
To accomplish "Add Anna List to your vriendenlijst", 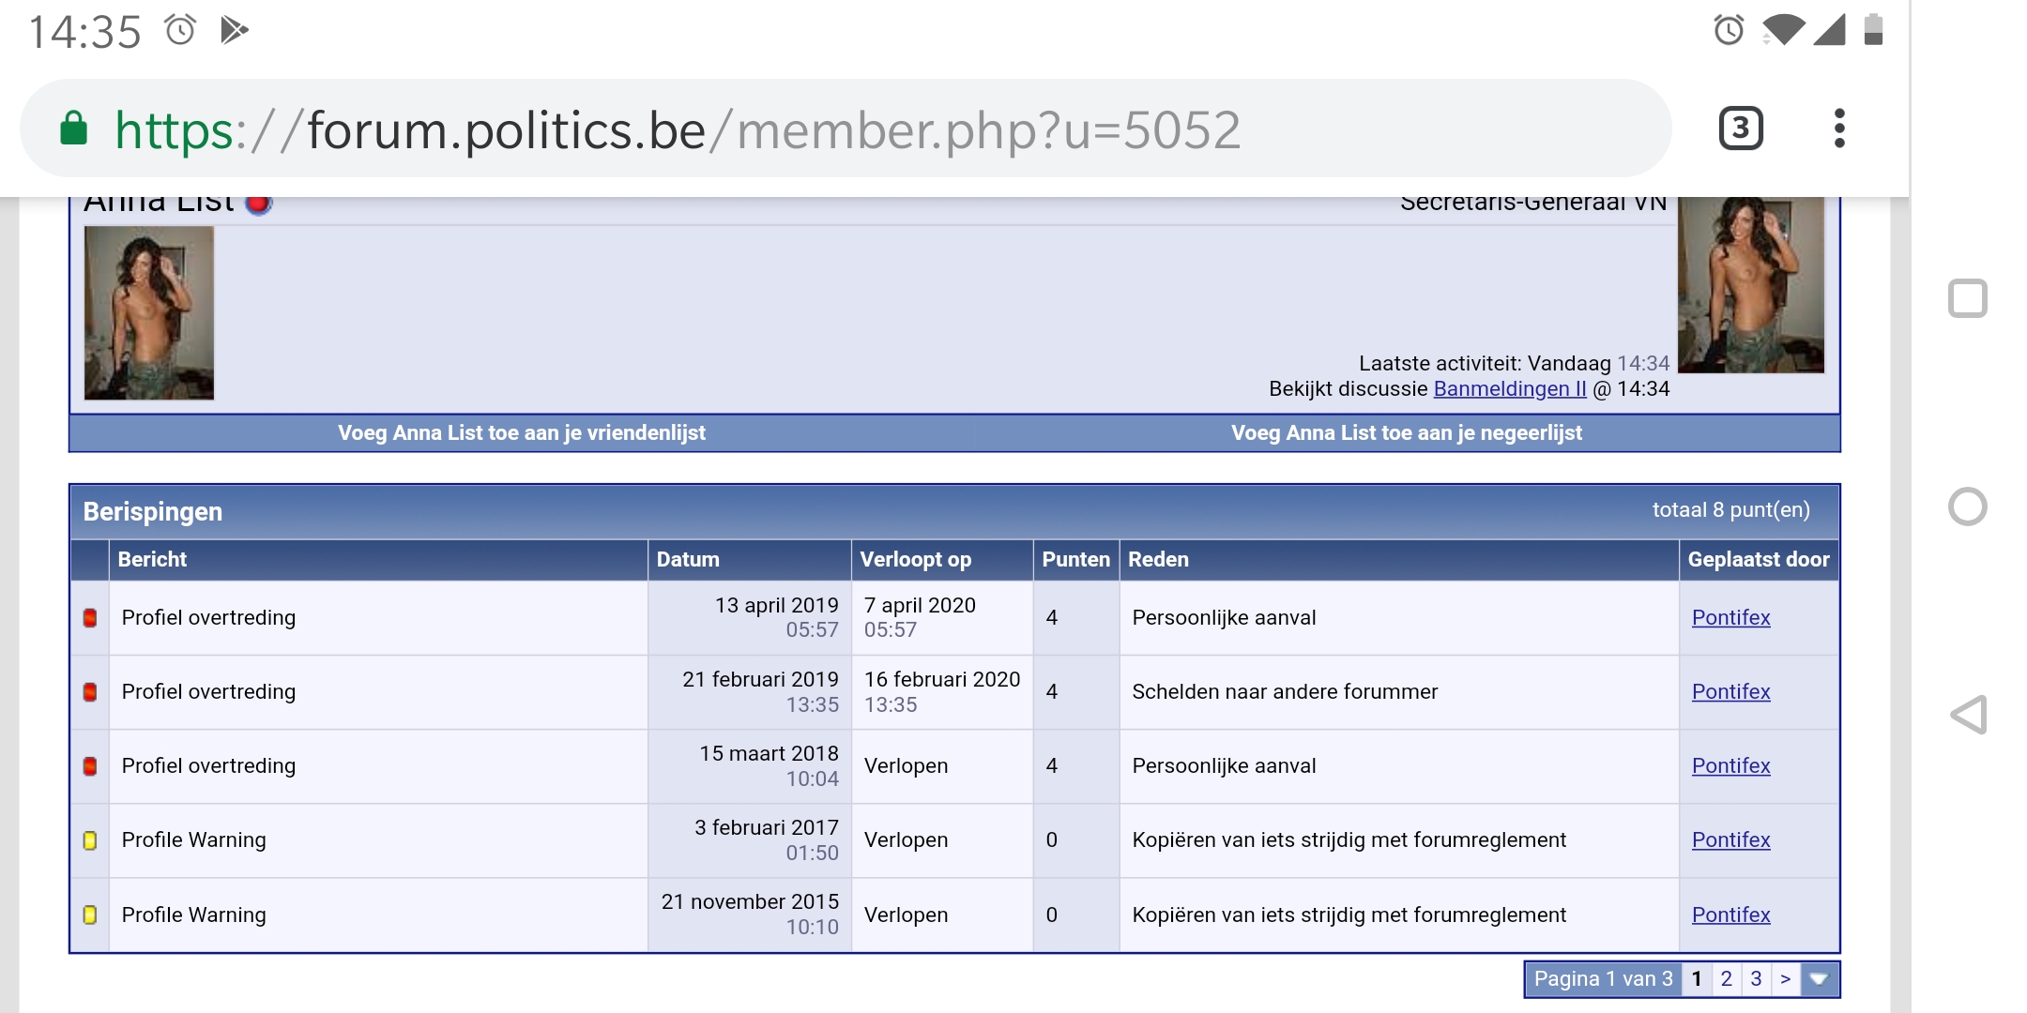I will (521, 433).
